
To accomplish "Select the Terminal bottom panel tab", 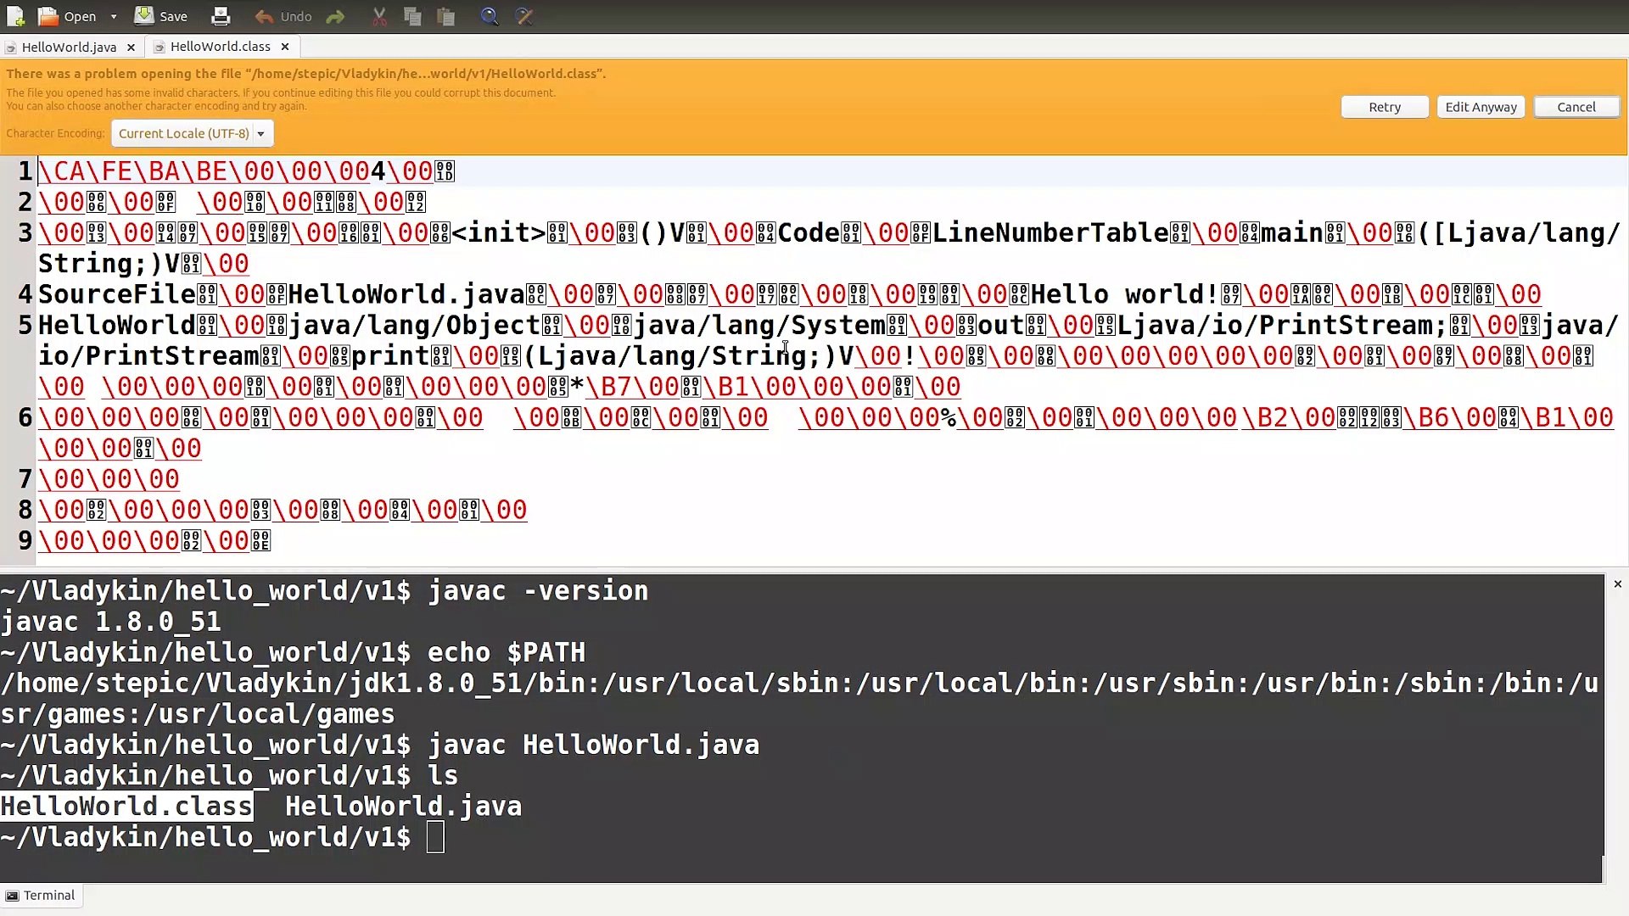I will pos(42,895).
